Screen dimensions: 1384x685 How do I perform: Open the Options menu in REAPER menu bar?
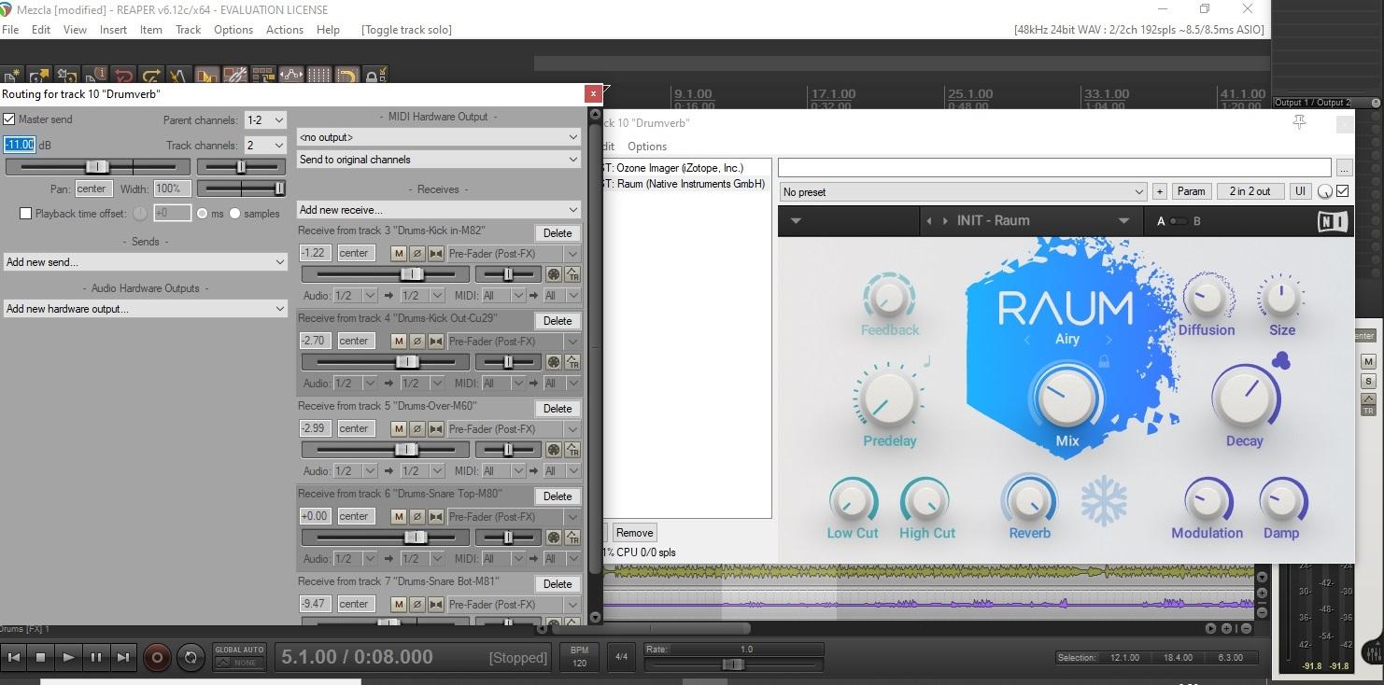tap(233, 30)
